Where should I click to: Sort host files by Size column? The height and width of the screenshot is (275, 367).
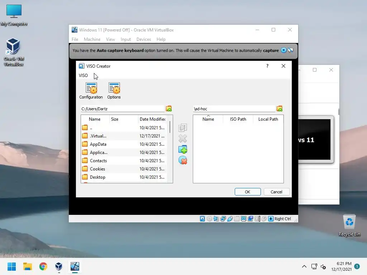click(x=124, y=119)
